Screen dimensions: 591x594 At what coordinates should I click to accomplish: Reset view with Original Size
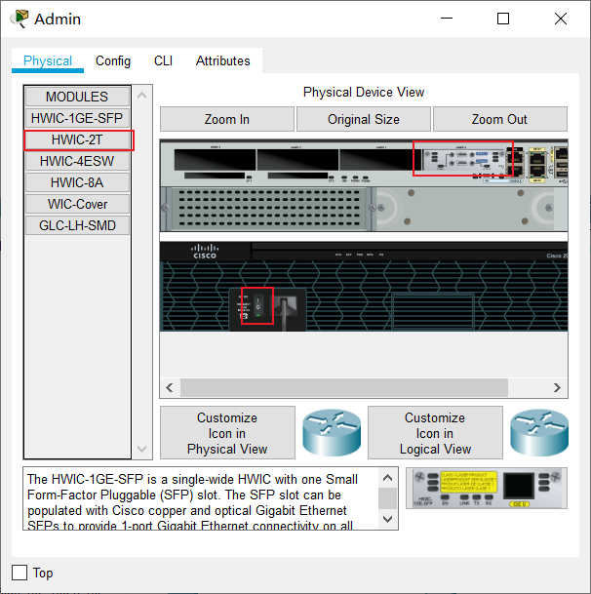pos(364,119)
